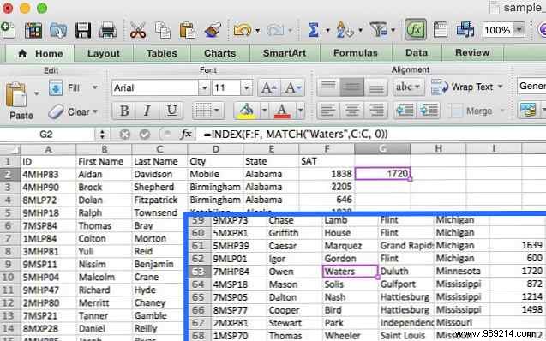Open the templates gallery icon in toolbar

(x=33, y=30)
